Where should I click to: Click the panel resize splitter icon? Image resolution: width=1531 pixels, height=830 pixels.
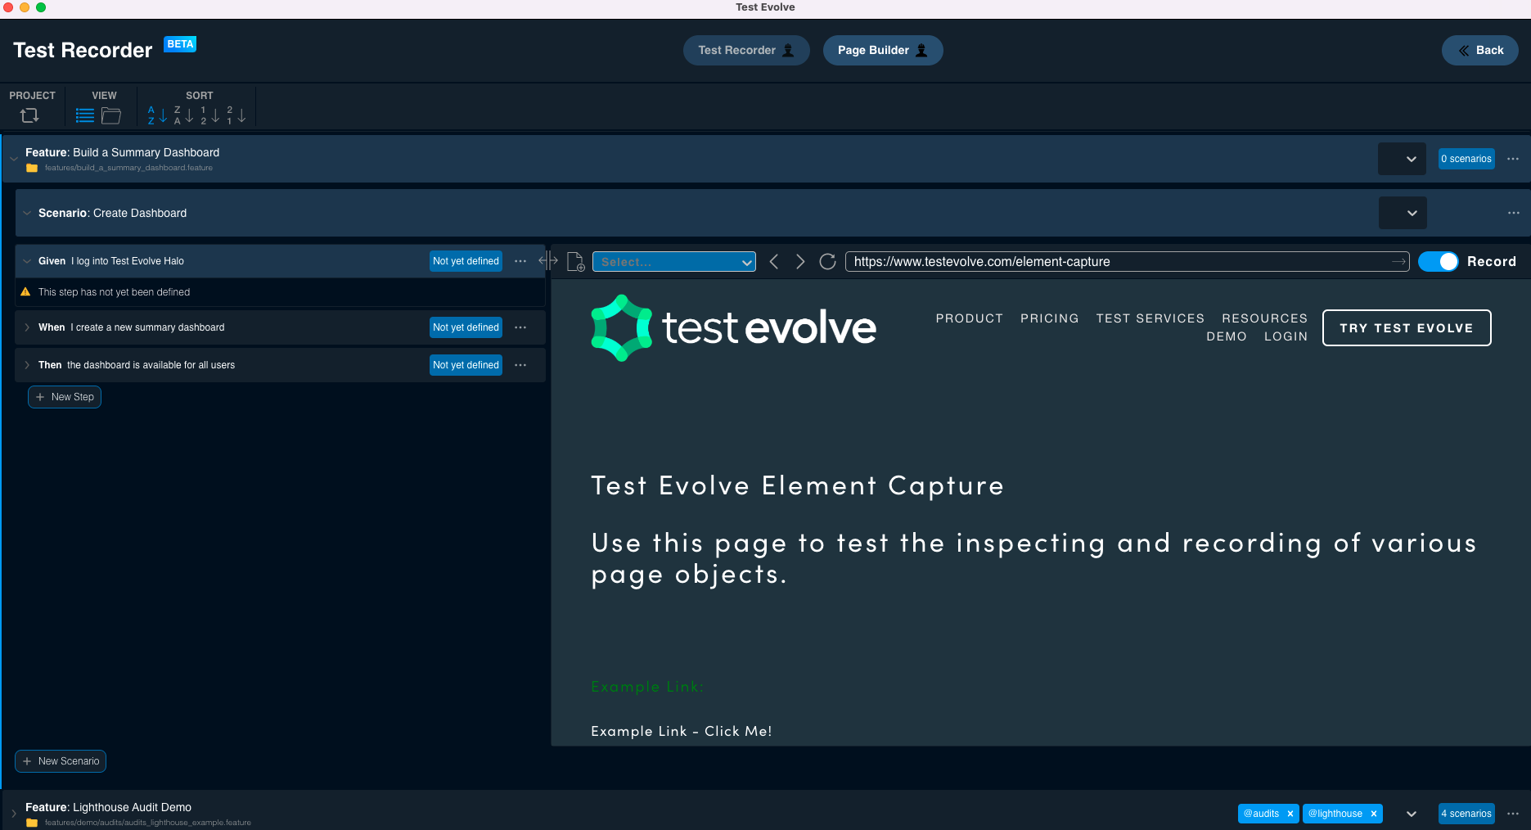click(548, 261)
